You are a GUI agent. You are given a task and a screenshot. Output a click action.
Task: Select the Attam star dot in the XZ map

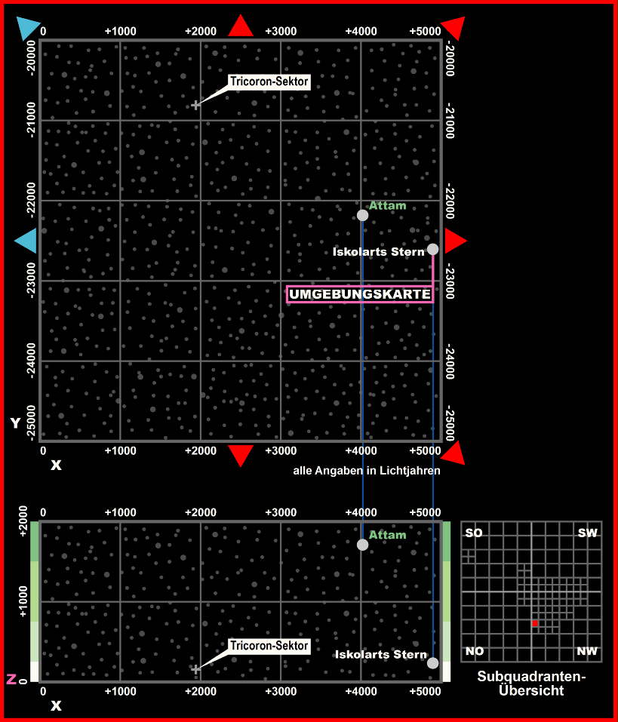pyautogui.click(x=362, y=545)
